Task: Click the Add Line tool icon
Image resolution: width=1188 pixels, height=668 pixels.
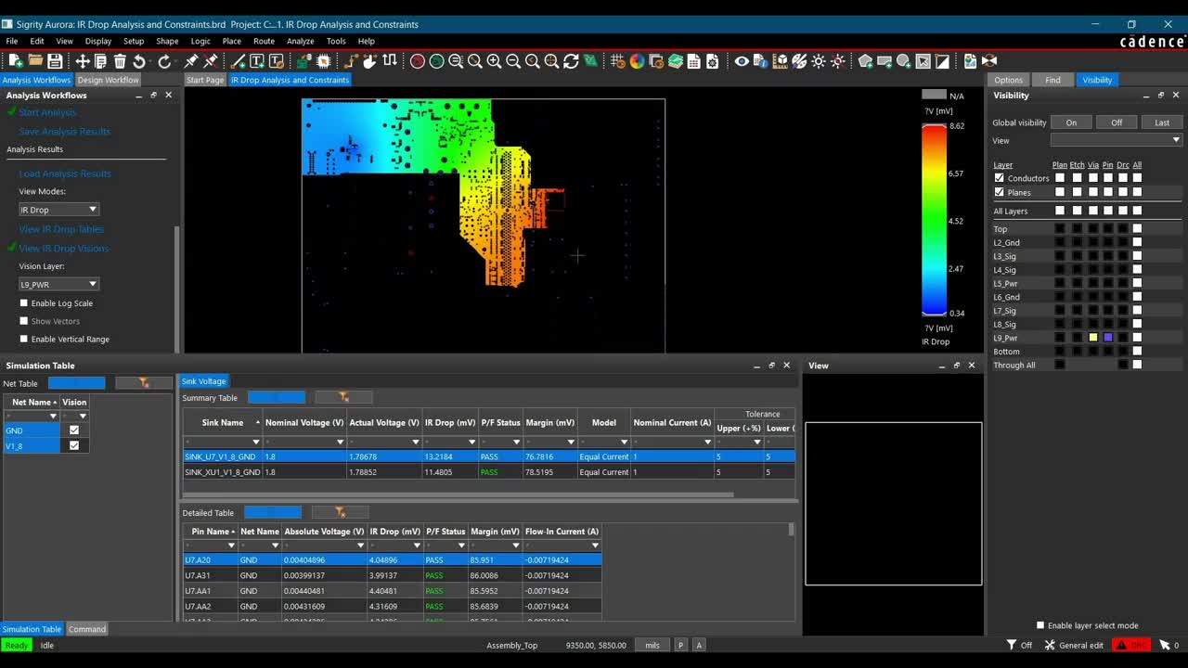Action: tap(238, 61)
